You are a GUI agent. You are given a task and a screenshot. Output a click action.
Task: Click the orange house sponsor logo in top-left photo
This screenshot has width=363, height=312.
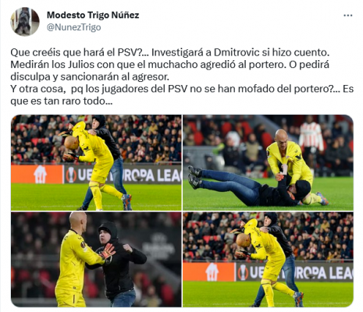pos(37,175)
